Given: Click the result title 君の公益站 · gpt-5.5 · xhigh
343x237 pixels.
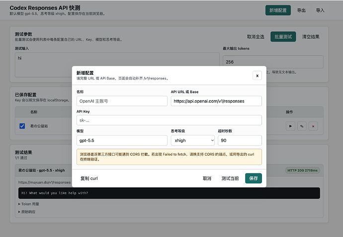Looking at the screenshot, I should pyautogui.click(x=42, y=170).
